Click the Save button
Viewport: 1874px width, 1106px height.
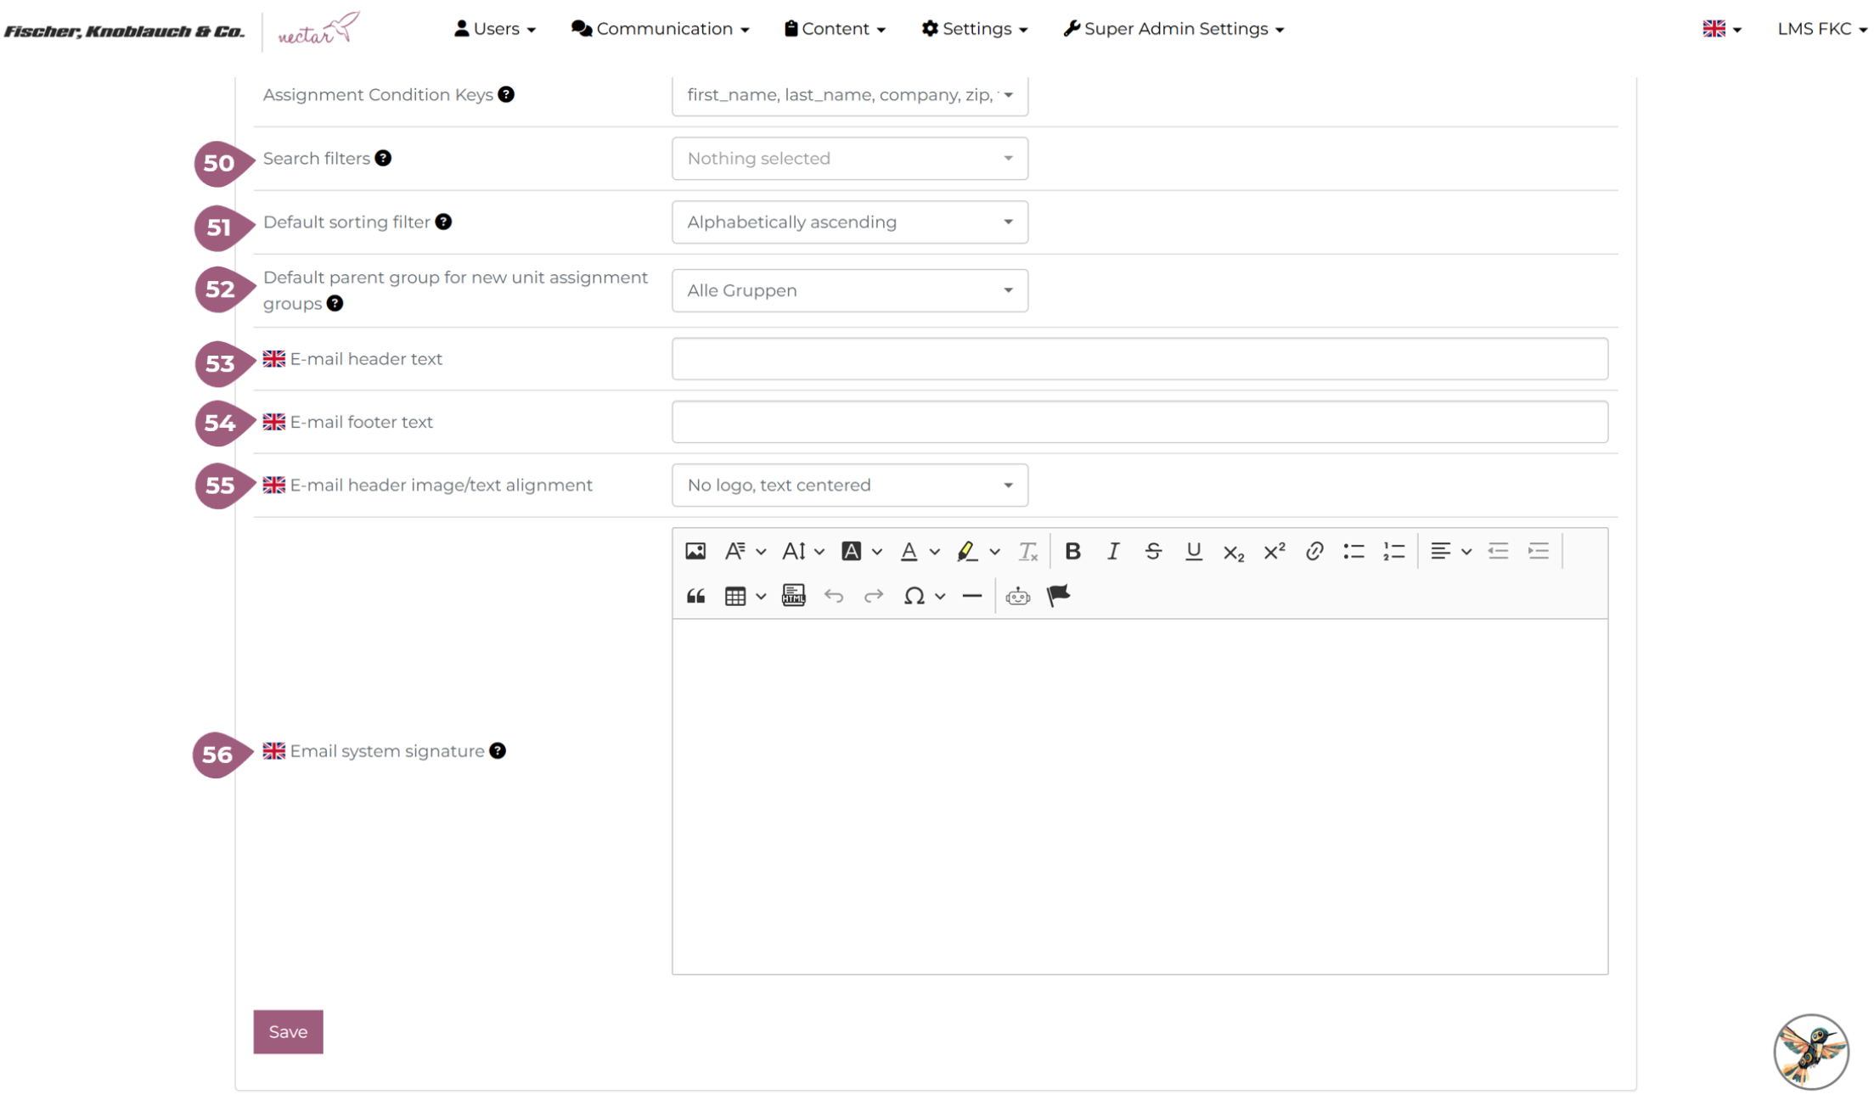pyautogui.click(x=288, y=1032)
